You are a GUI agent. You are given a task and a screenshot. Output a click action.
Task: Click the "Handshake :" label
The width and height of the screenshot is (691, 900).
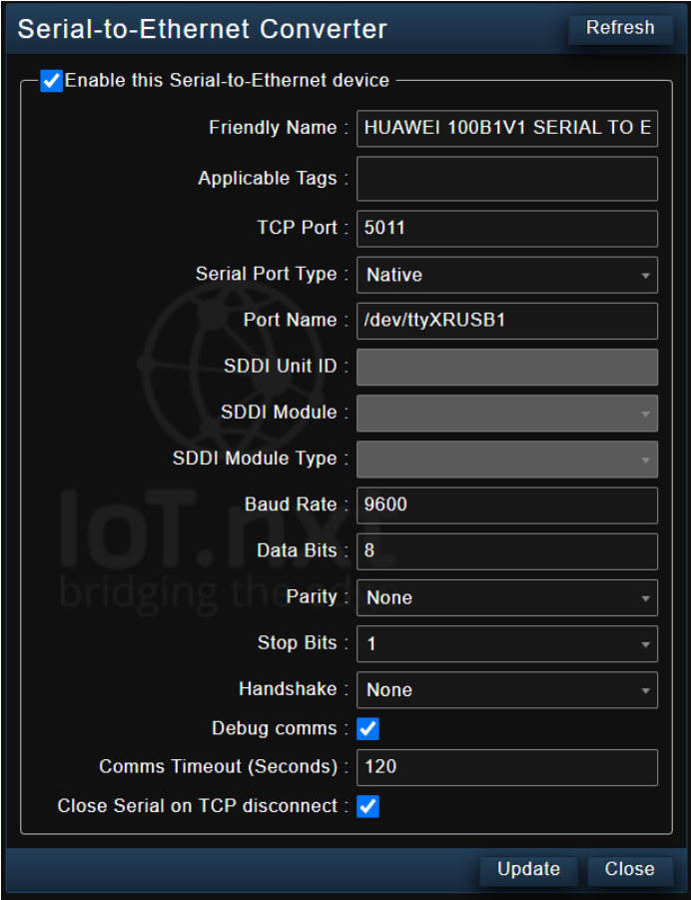pos(294,688)
